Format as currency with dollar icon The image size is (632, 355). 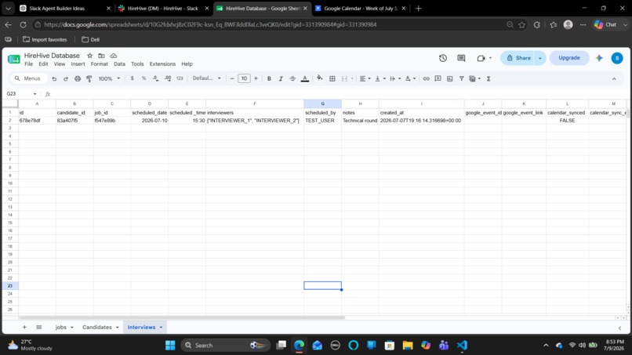132,78
